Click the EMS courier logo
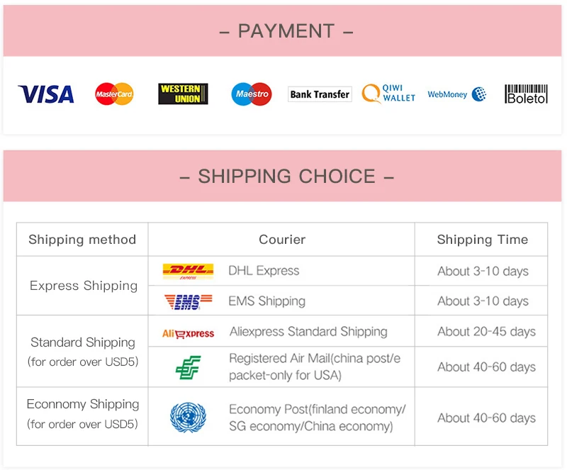The height and width of the screenshot is (470, 567). coord(188,301)
